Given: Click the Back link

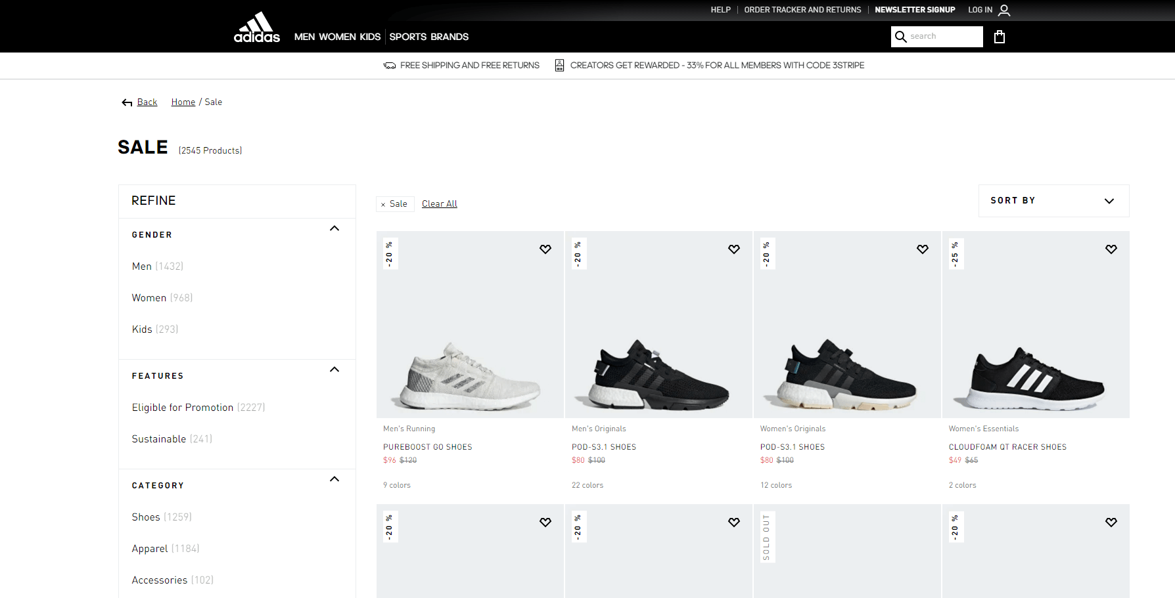Looking at the screenshot, I should point(147,102).
